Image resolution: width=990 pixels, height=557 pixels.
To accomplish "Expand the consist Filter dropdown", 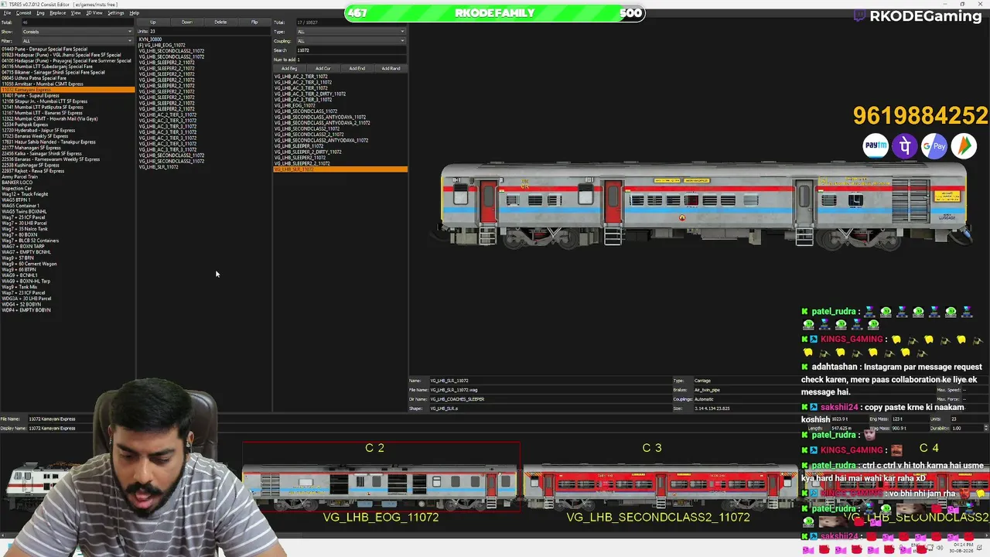I will (77, 41).
